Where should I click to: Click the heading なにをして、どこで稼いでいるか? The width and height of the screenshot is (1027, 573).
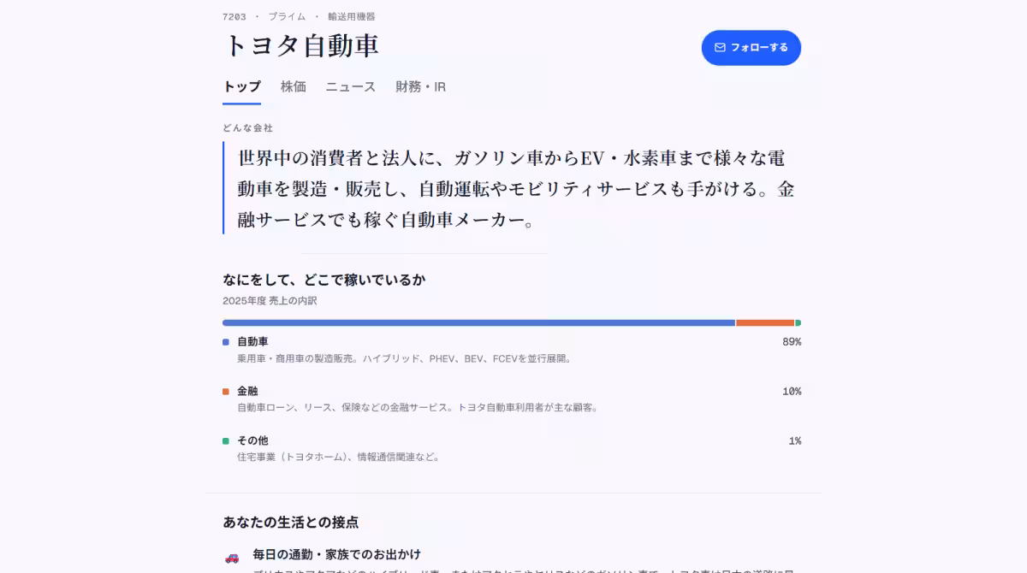pyautogui.click(x=324, y=280)
